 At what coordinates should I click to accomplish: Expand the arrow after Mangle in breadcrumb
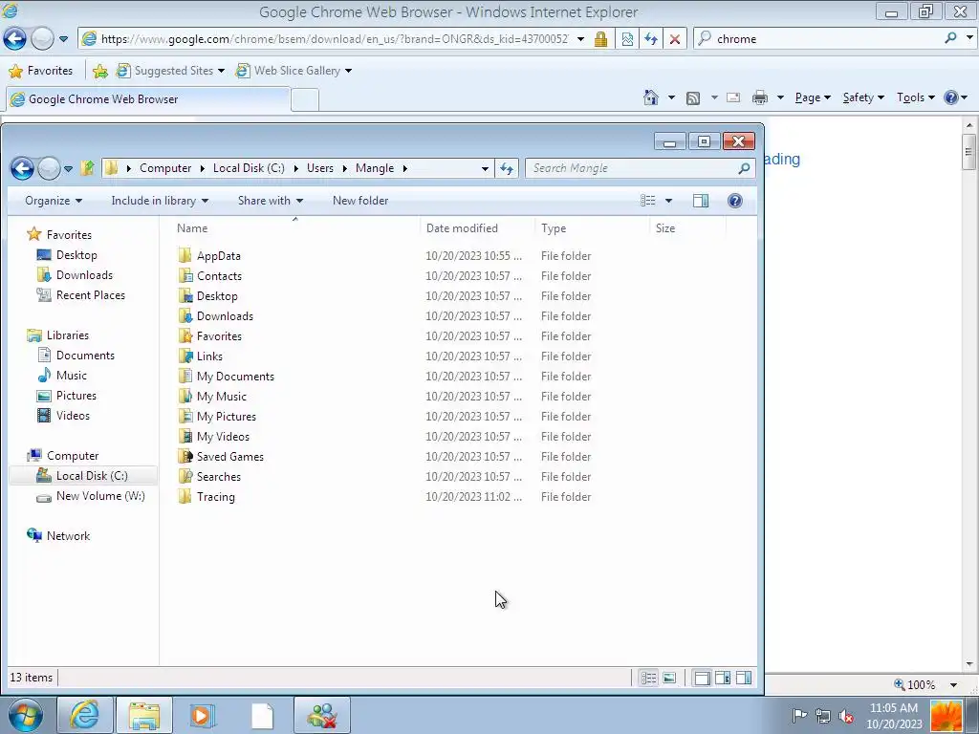[405, 168]
